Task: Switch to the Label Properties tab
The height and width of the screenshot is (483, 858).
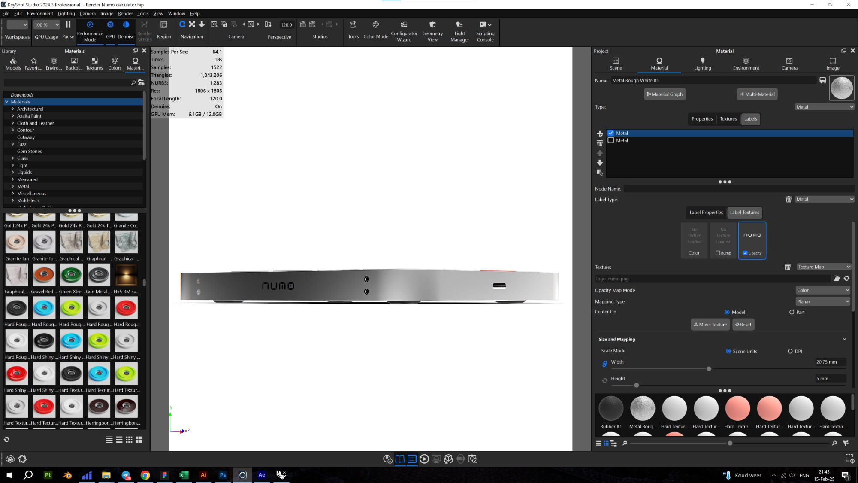Action: (x=706, y=213)
